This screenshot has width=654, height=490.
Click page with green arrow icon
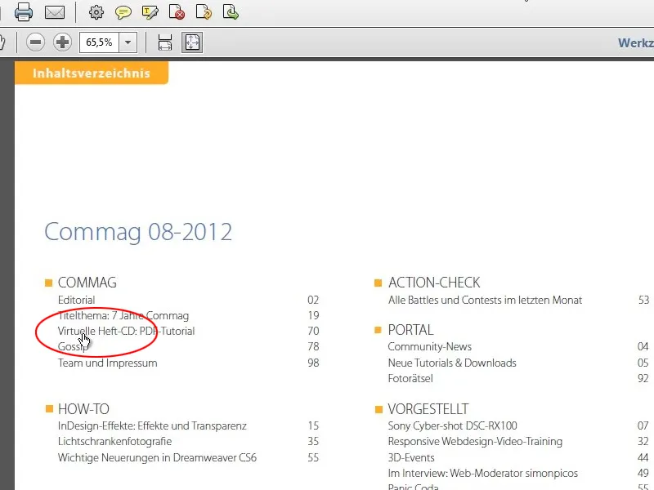231,12
